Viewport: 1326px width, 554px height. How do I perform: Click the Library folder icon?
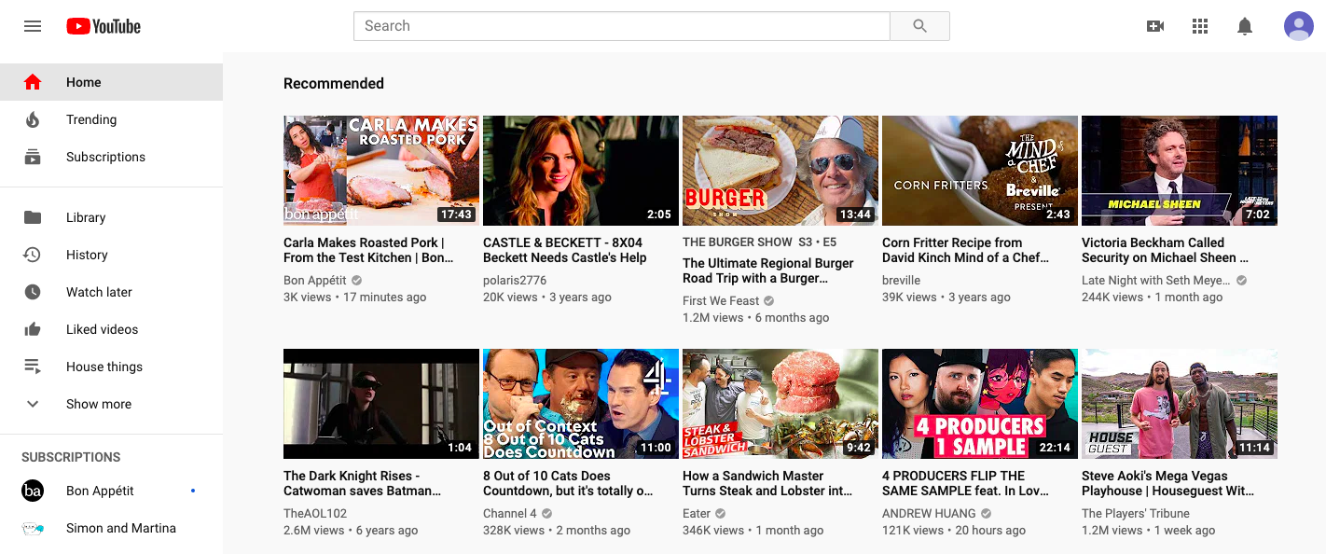tap(33, 217)
